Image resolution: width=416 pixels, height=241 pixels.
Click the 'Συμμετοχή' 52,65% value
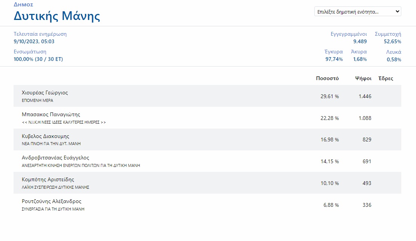point(392,41)
